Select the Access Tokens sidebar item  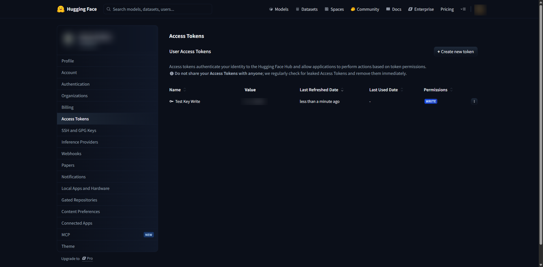click(x=107, y=119)
